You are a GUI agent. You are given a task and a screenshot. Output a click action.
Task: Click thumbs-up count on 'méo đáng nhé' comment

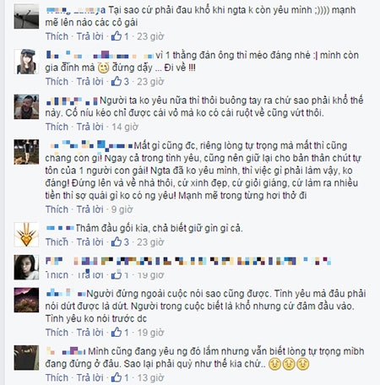127,82
